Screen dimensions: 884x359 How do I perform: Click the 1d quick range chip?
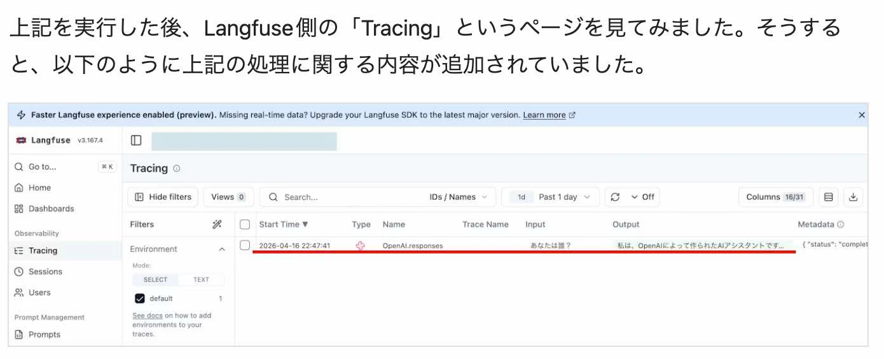click(521, 197)
